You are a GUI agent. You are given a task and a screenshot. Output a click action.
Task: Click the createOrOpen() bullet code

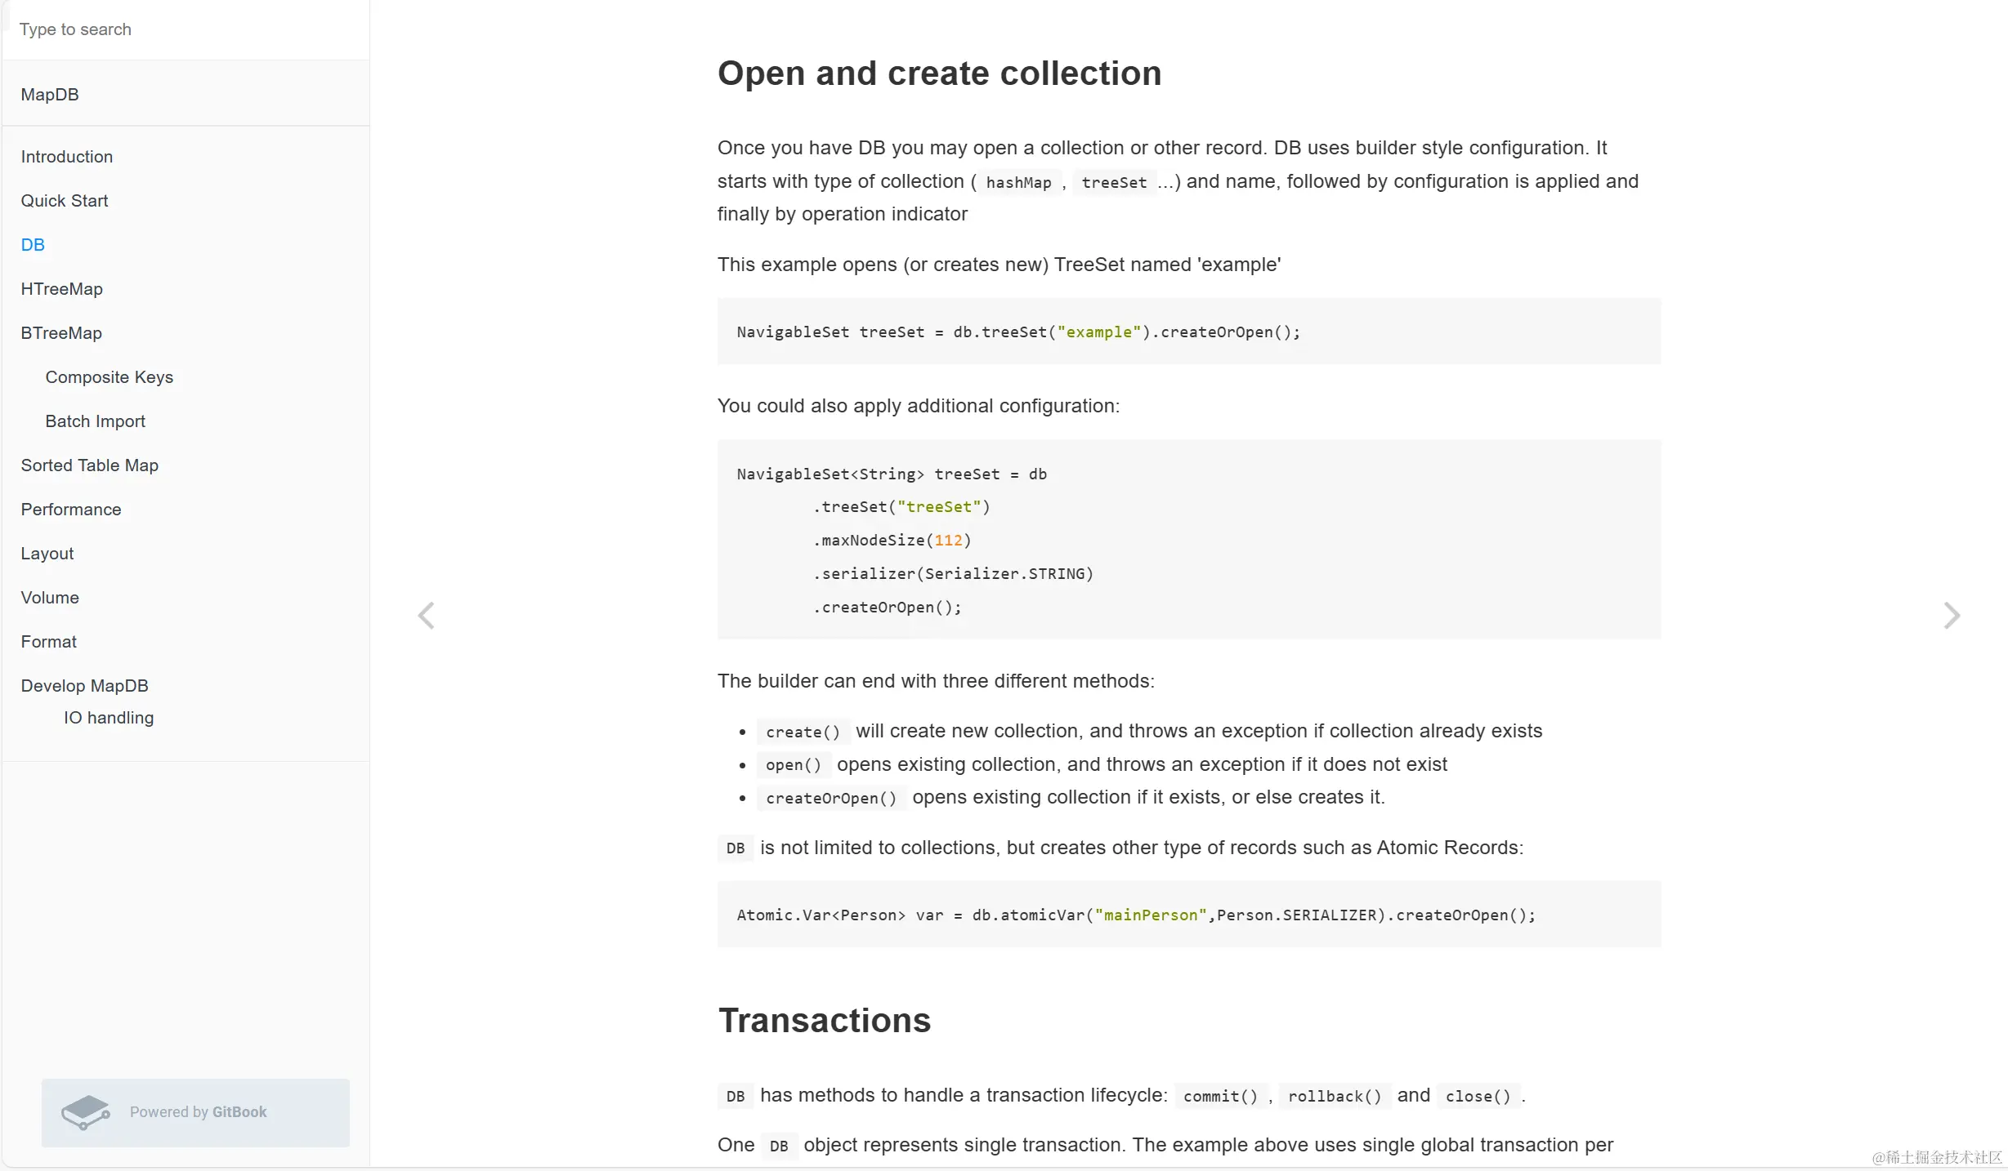pyautogui.click(x=831, y=798)
